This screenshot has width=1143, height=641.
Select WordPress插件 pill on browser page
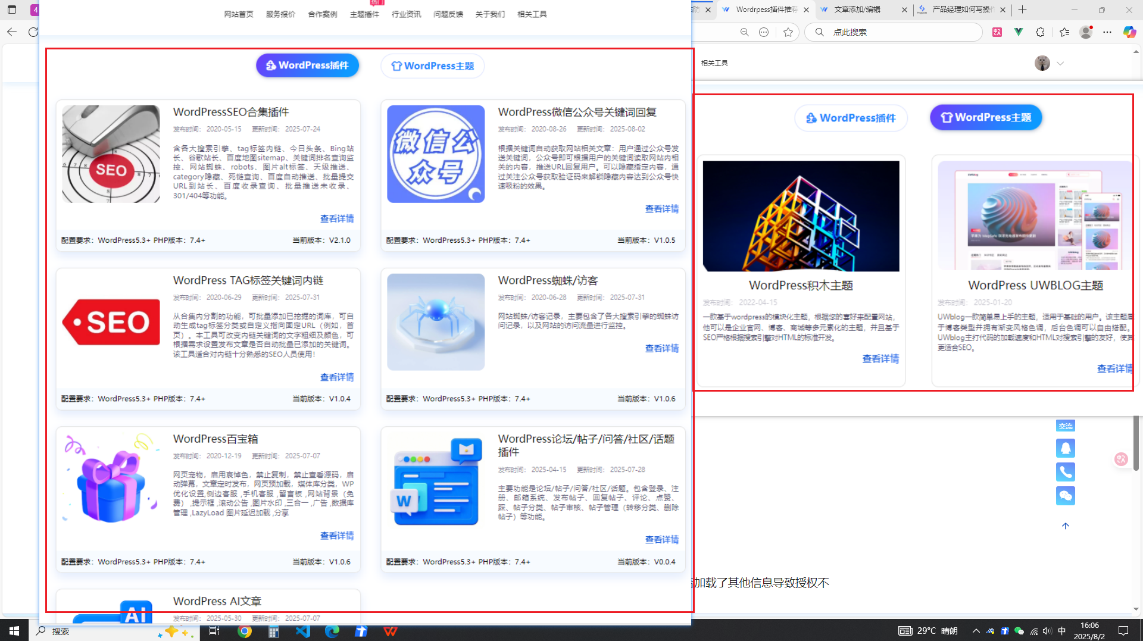coord(851,118)
